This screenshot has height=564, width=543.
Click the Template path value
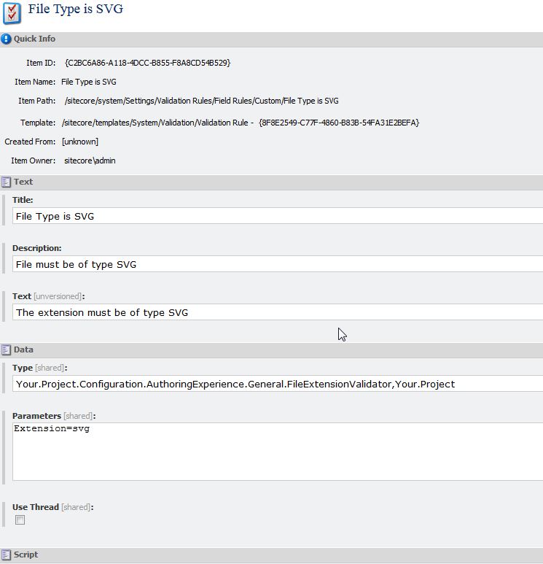tap(155, 123)
